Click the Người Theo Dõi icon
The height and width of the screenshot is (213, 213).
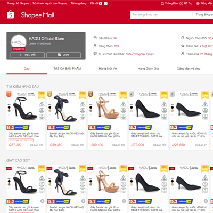point(183,38)
